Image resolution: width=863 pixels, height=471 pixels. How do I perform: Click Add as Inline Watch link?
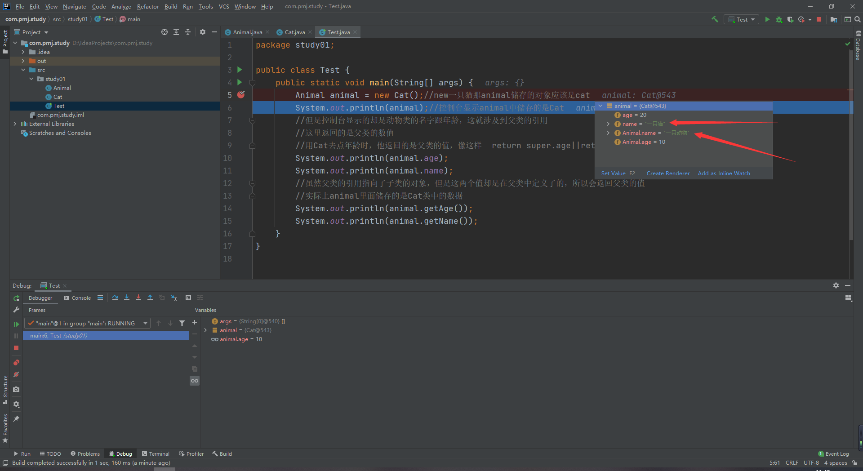click(724, 173)
